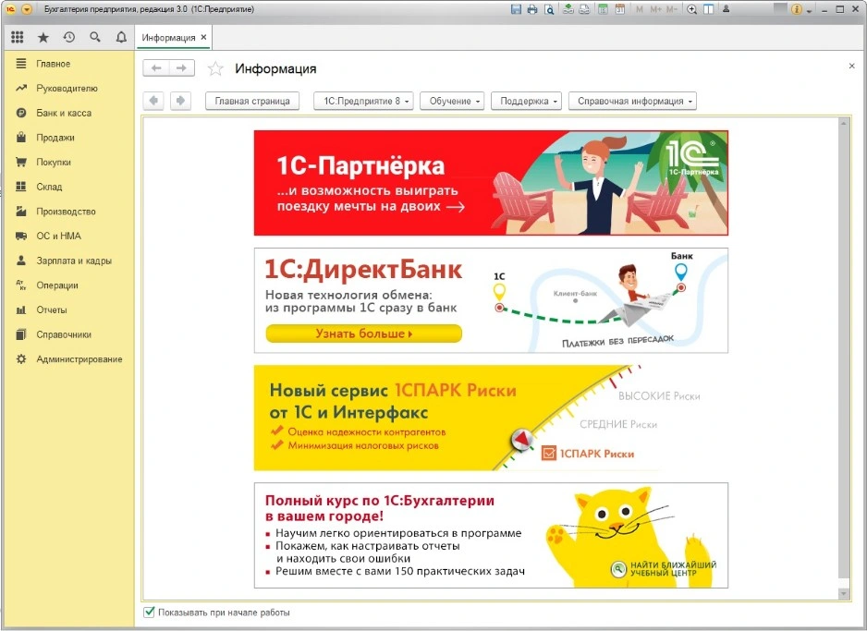The height and width of the screenshot is (631, 867).
Task: Expand the 'Поддержка' dropdown
Action: coord(526,102)
